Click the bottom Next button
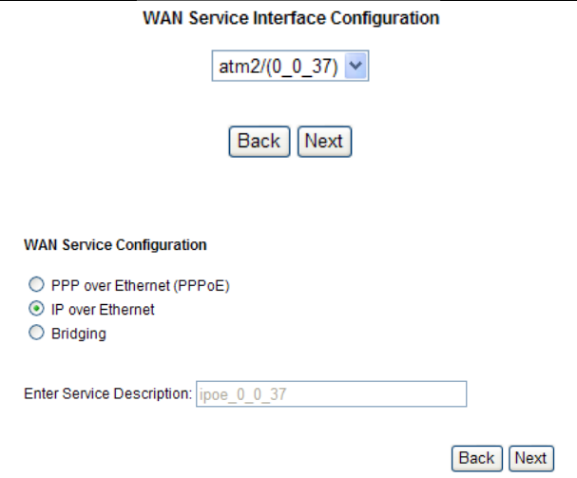 pos(530,458)
